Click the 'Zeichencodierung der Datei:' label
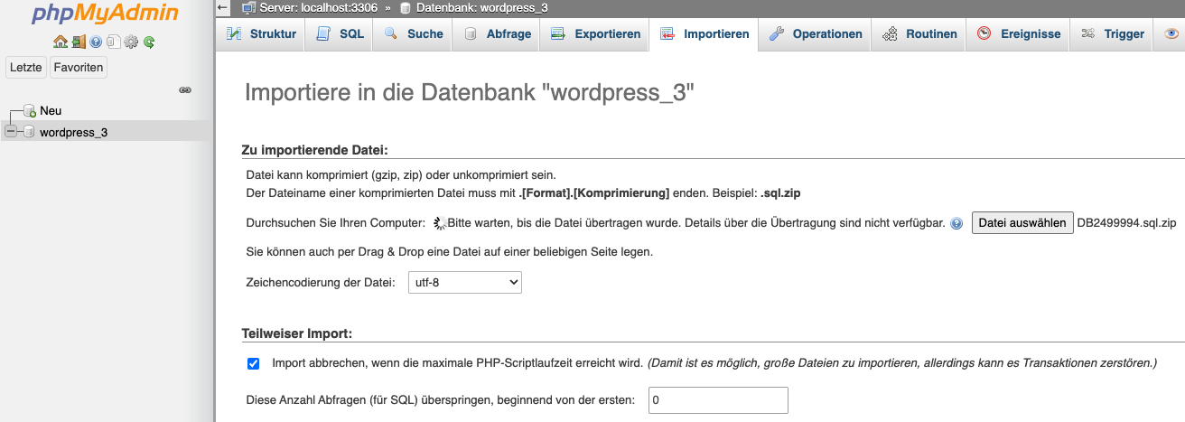 point(321,283)
